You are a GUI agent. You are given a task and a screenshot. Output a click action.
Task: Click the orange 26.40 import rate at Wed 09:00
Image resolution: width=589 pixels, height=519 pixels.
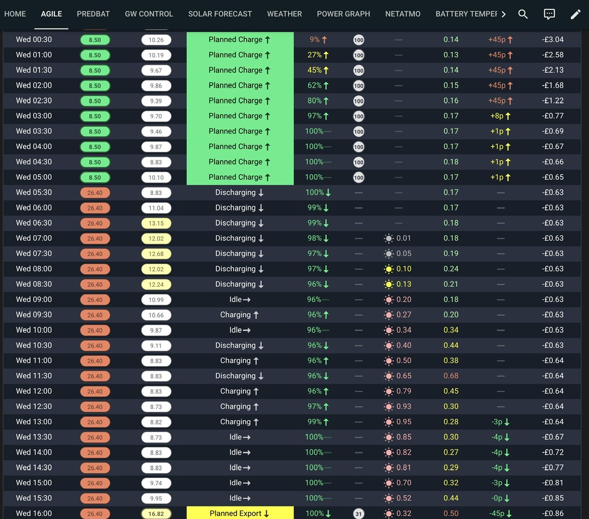point(95,300)
